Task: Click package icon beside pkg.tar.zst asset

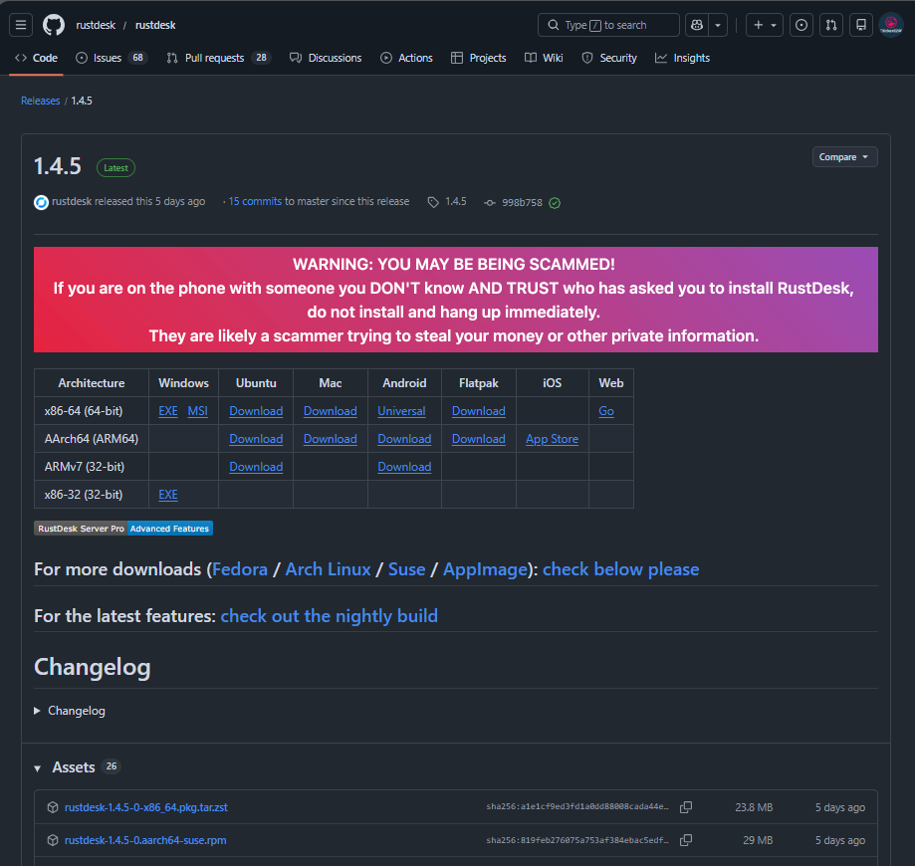Action: pos(53,807)
